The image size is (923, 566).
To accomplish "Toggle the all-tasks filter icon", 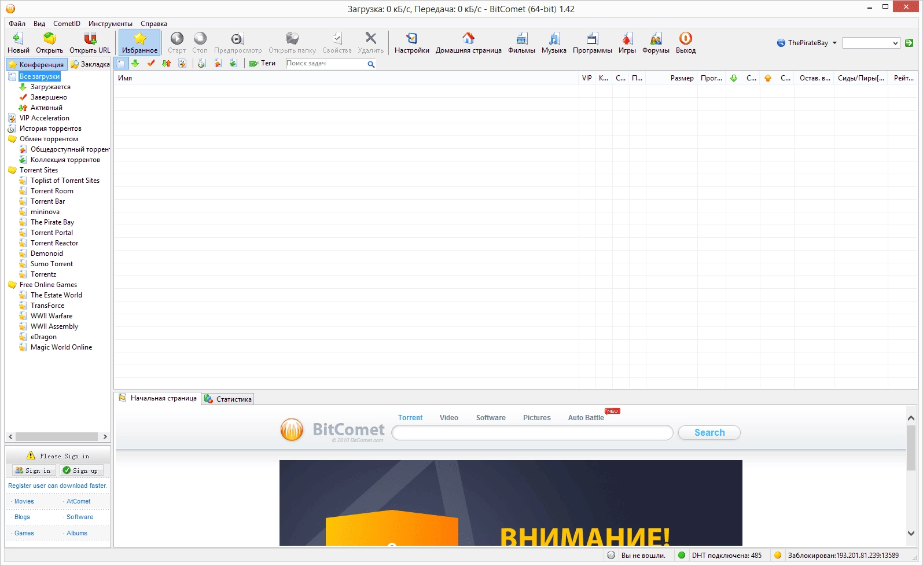I will (121, 64).
